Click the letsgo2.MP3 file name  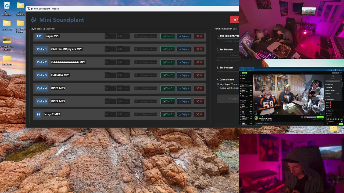click(x=52, y=114)
